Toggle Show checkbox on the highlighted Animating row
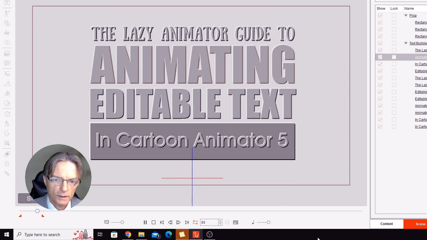The height and width of the screenshot is (240, 427). (380, 57)
